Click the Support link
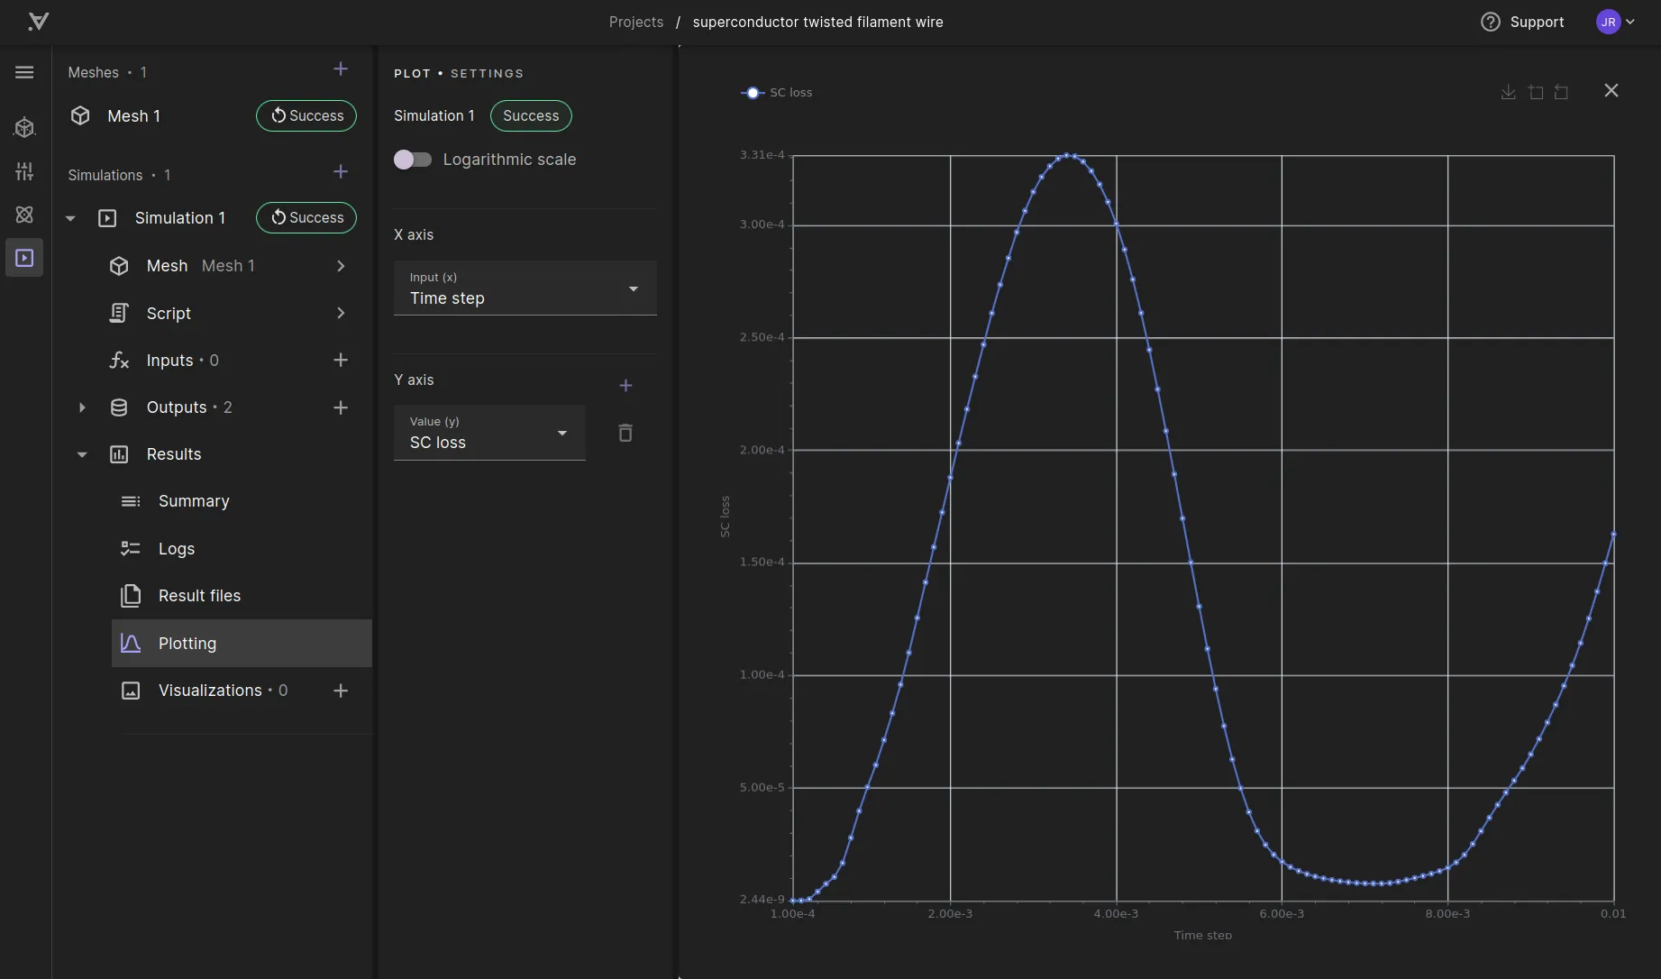This screenshot has height=979, width=1661. [1537, 22]
